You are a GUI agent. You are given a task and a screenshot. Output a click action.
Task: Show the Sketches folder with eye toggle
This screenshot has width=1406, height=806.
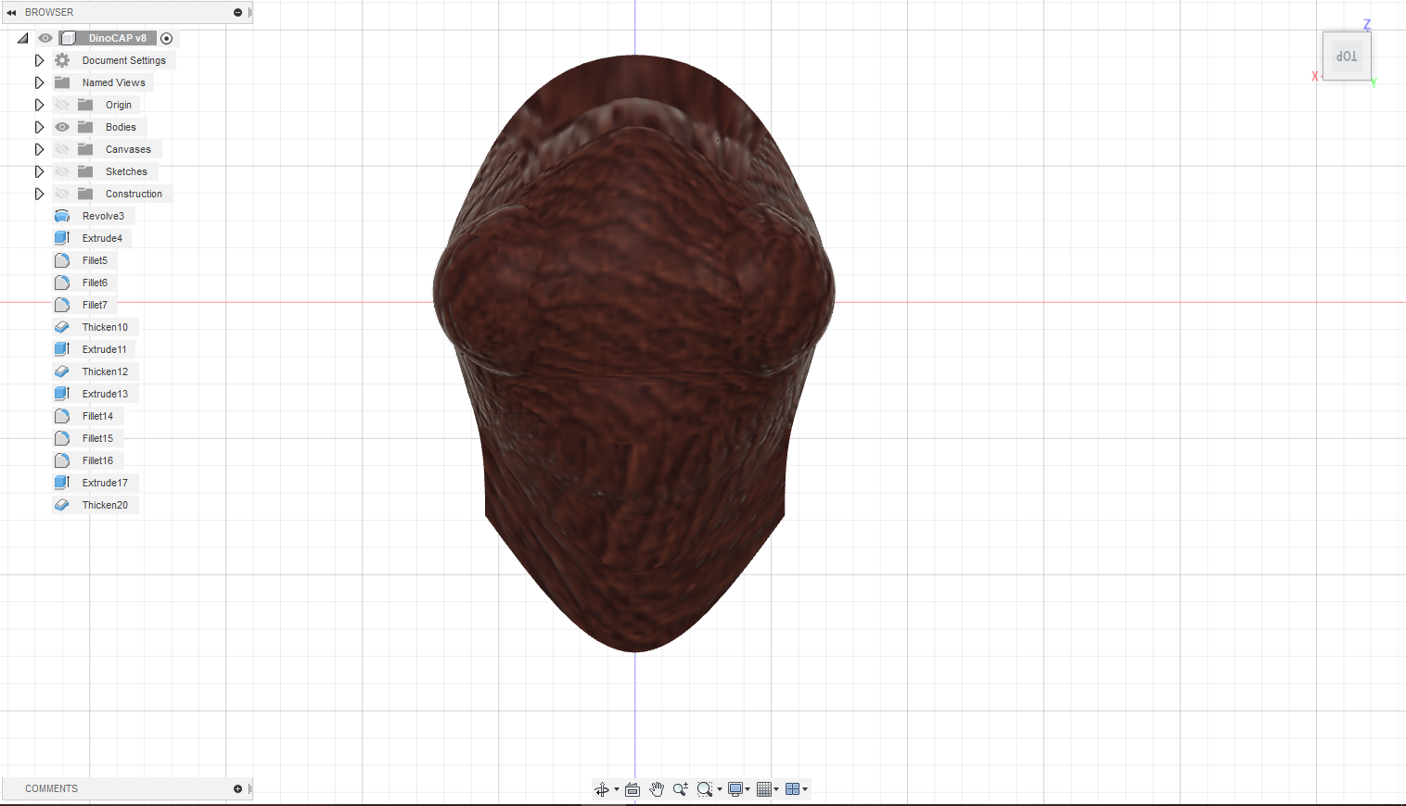(62, 171)
